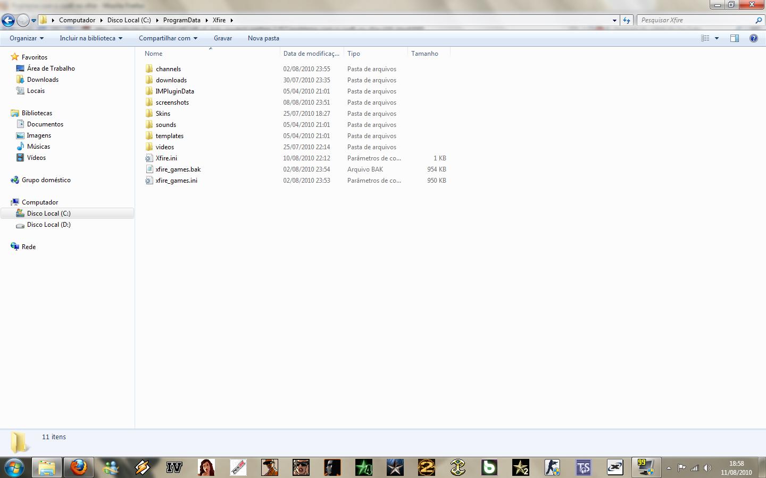This screenshot has width=766, height=478.
Task: Sort by the Nome column header
Action: point(211,54)
